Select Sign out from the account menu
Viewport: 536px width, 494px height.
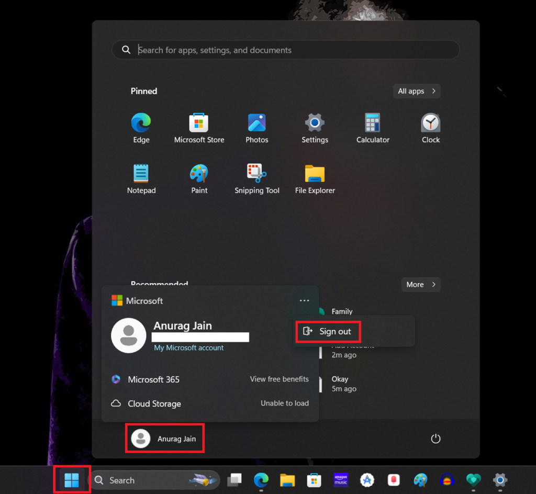pyautogui.click(x=328, y=331)
